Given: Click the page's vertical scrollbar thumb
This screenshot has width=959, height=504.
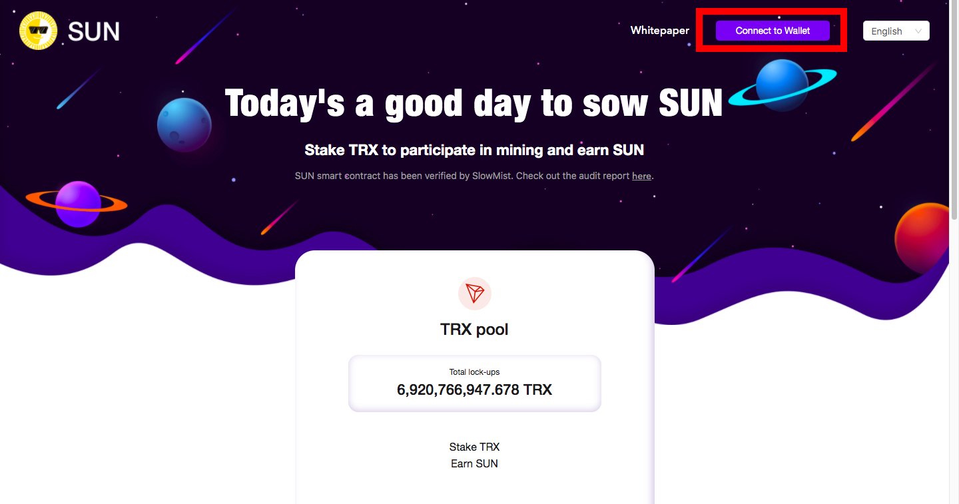Looking at the screenshot, I should (x=954, y=110).
